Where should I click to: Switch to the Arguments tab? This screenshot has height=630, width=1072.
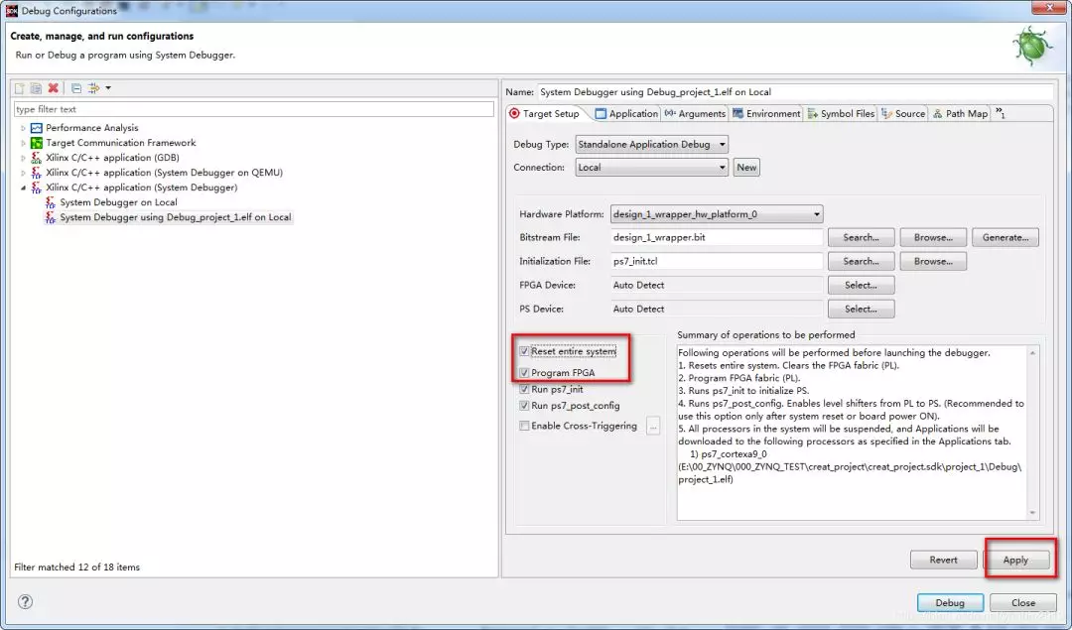coord(695,113)
